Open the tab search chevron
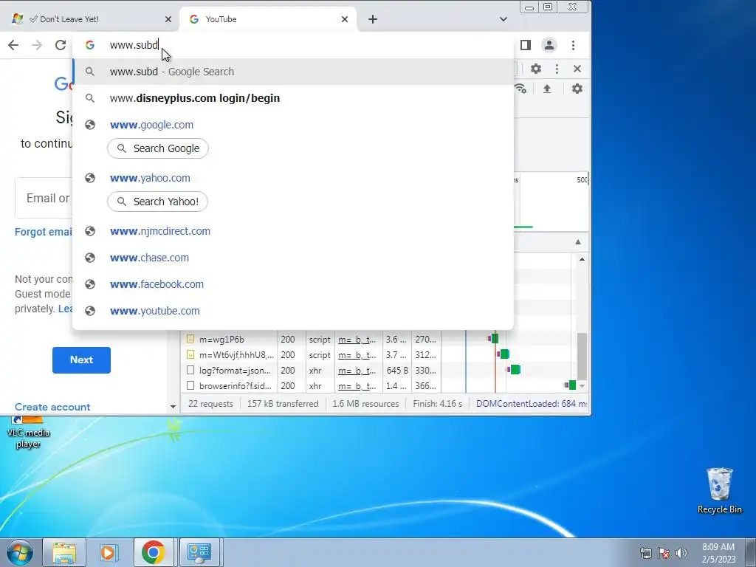This screenshot has height=567, width=756. click(504, 19)
